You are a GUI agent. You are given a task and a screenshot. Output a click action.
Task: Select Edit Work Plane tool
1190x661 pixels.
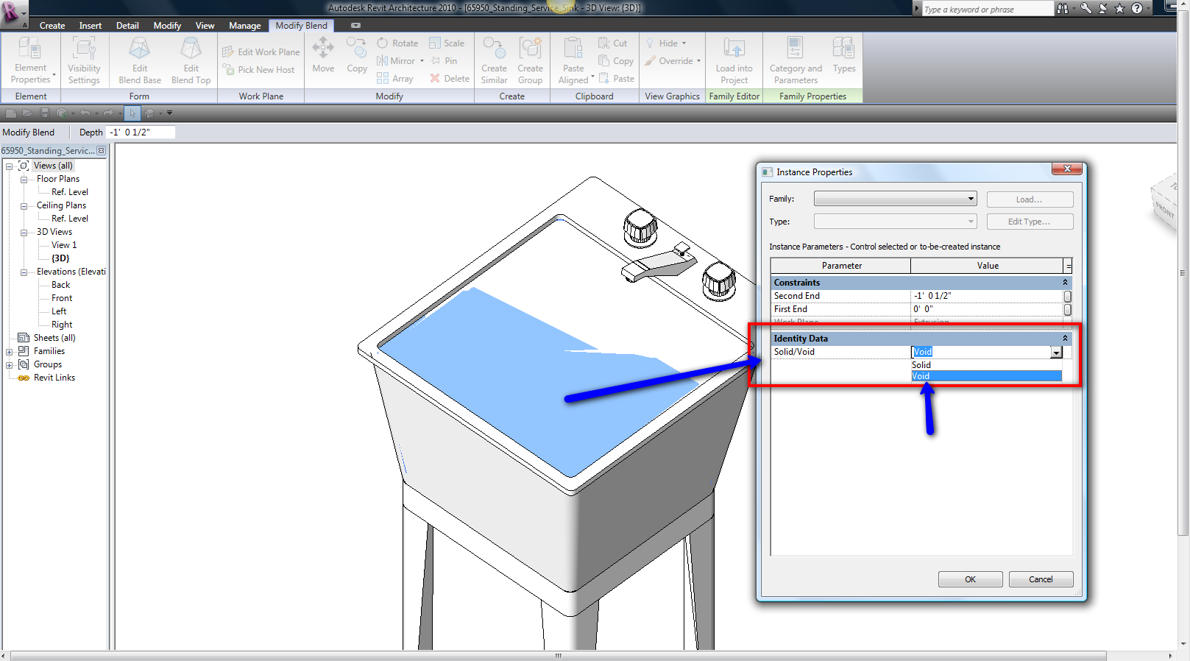tap(261, 52)
